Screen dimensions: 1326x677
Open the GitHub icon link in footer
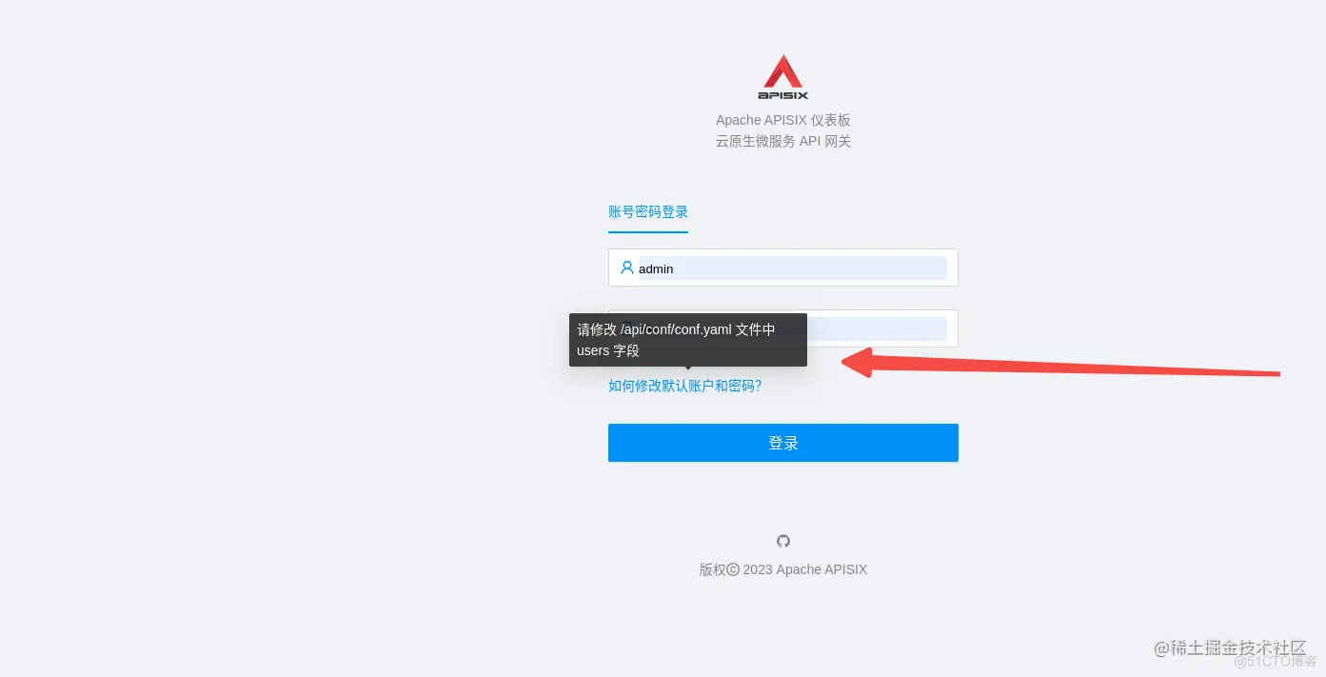click(x=783, y=541)
